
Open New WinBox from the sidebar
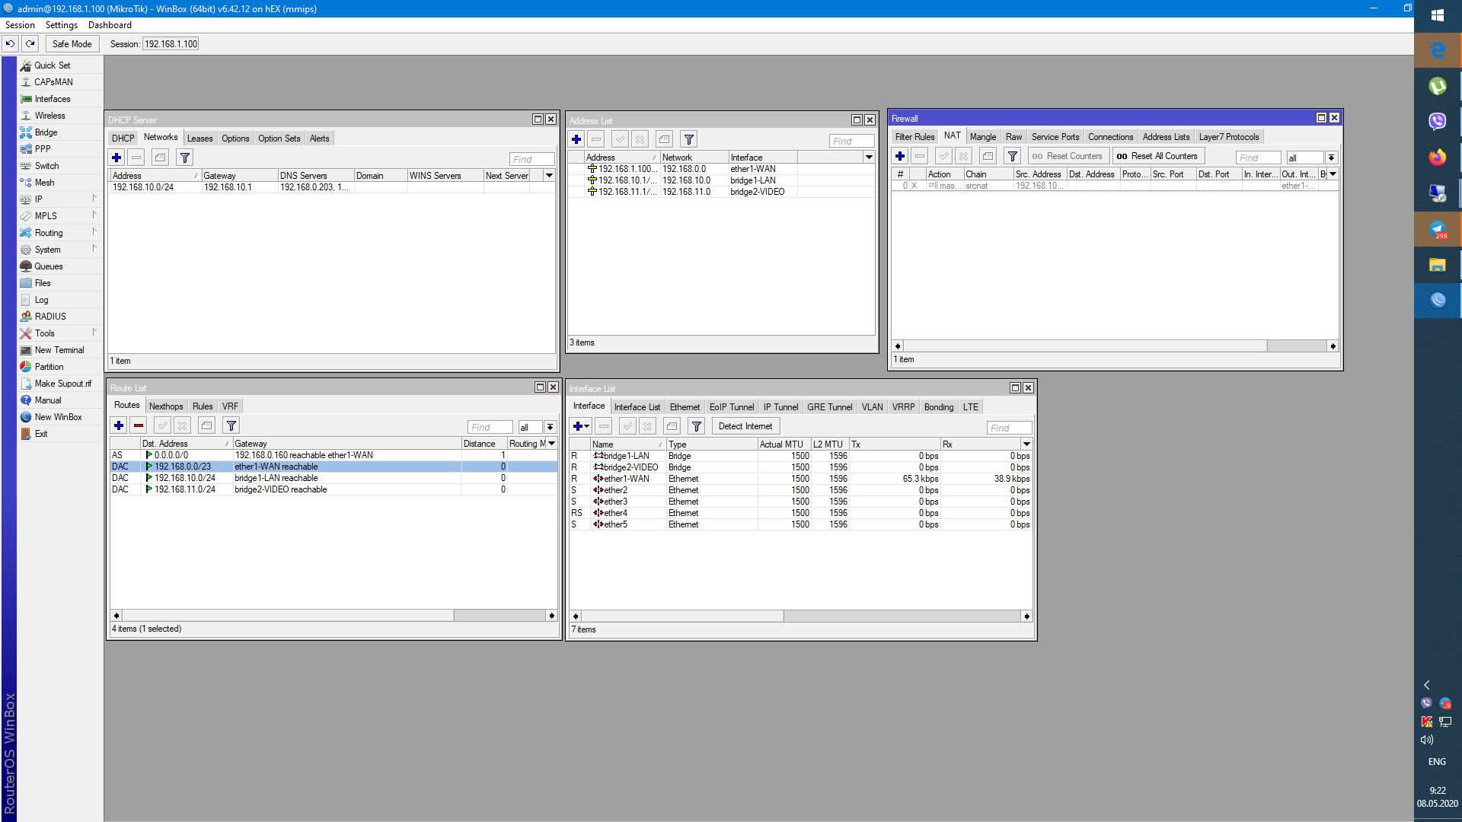pos(58,417)
